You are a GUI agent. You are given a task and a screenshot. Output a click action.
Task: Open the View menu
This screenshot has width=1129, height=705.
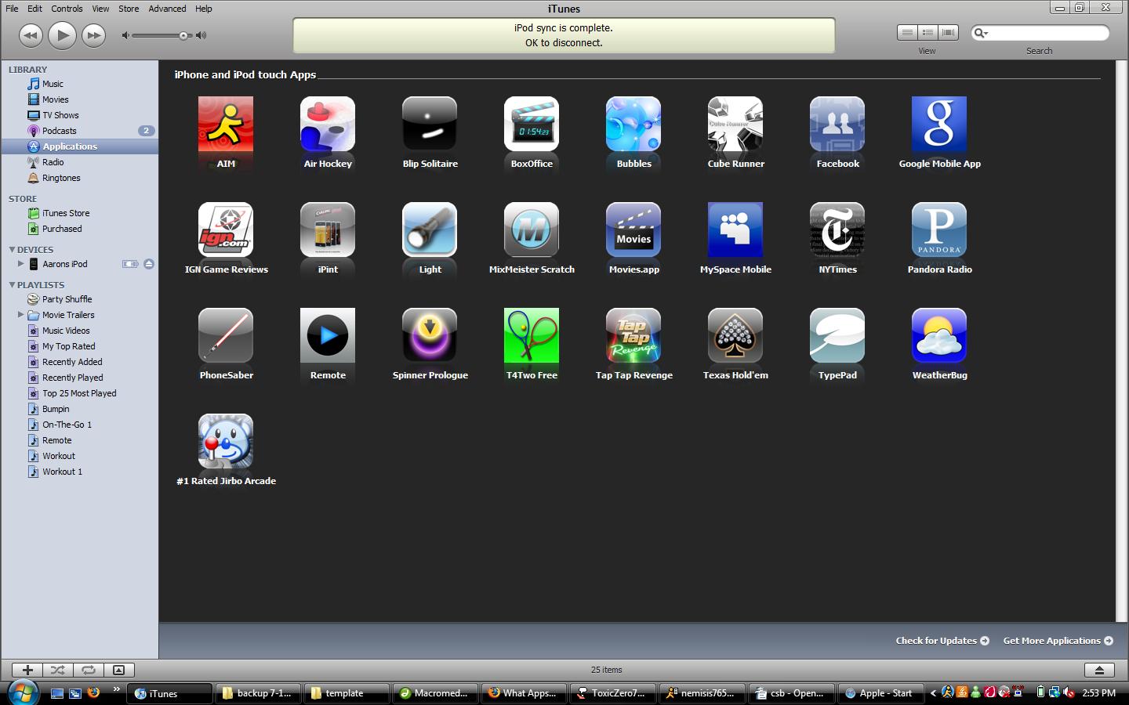coord(100,9)
